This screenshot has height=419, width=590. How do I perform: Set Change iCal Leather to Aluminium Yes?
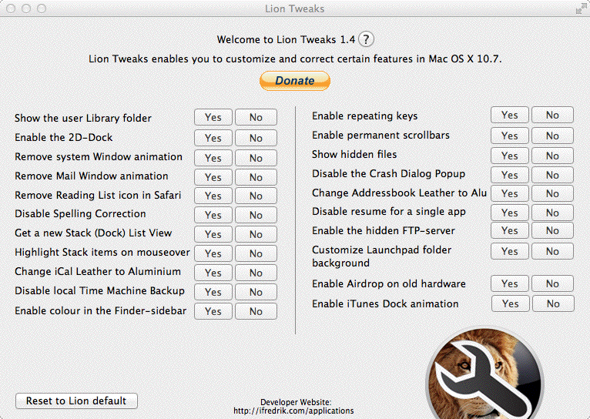pyautogui.click(x=213, y=273)
